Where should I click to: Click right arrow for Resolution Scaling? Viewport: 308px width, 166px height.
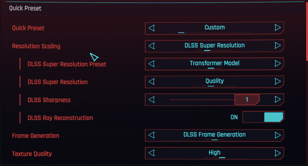pyautogui.click(x=278, y=46)
